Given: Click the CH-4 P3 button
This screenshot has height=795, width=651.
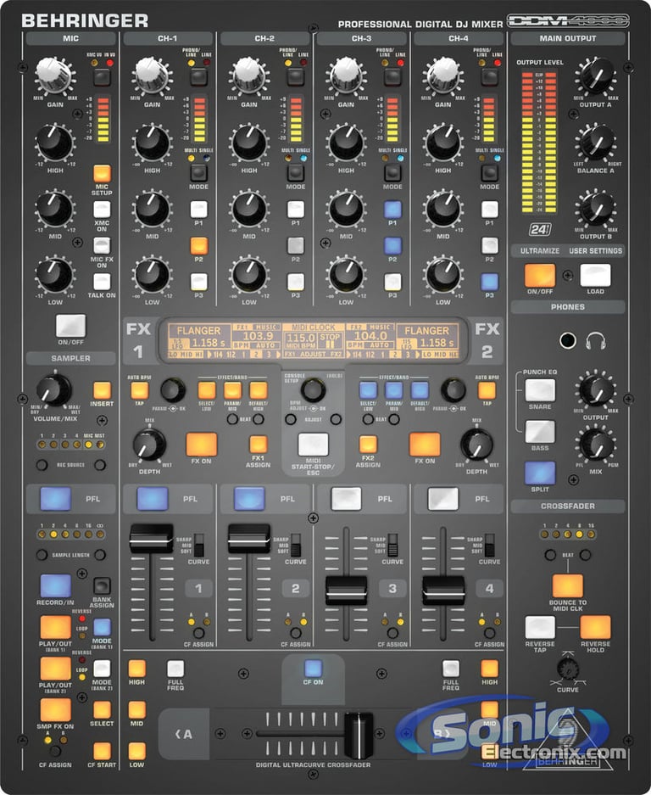Looking at the screenshot, I should [489, 282].
